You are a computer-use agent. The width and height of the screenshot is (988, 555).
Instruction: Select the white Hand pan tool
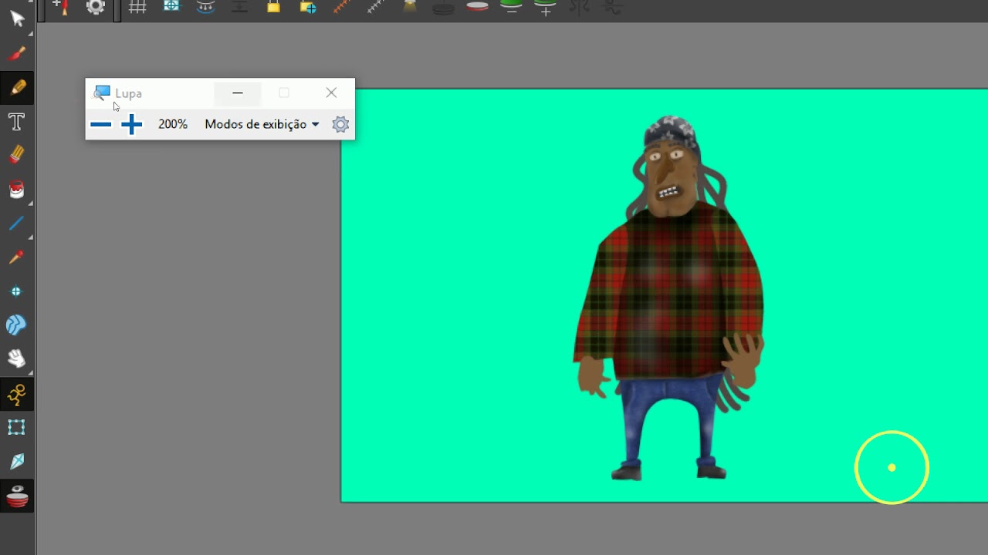pyautogui.click(x=17, y=359)
